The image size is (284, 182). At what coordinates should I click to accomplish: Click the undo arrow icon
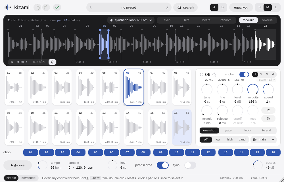38,7
